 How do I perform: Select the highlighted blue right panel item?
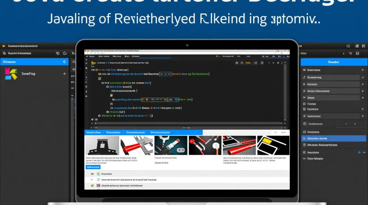334,139
